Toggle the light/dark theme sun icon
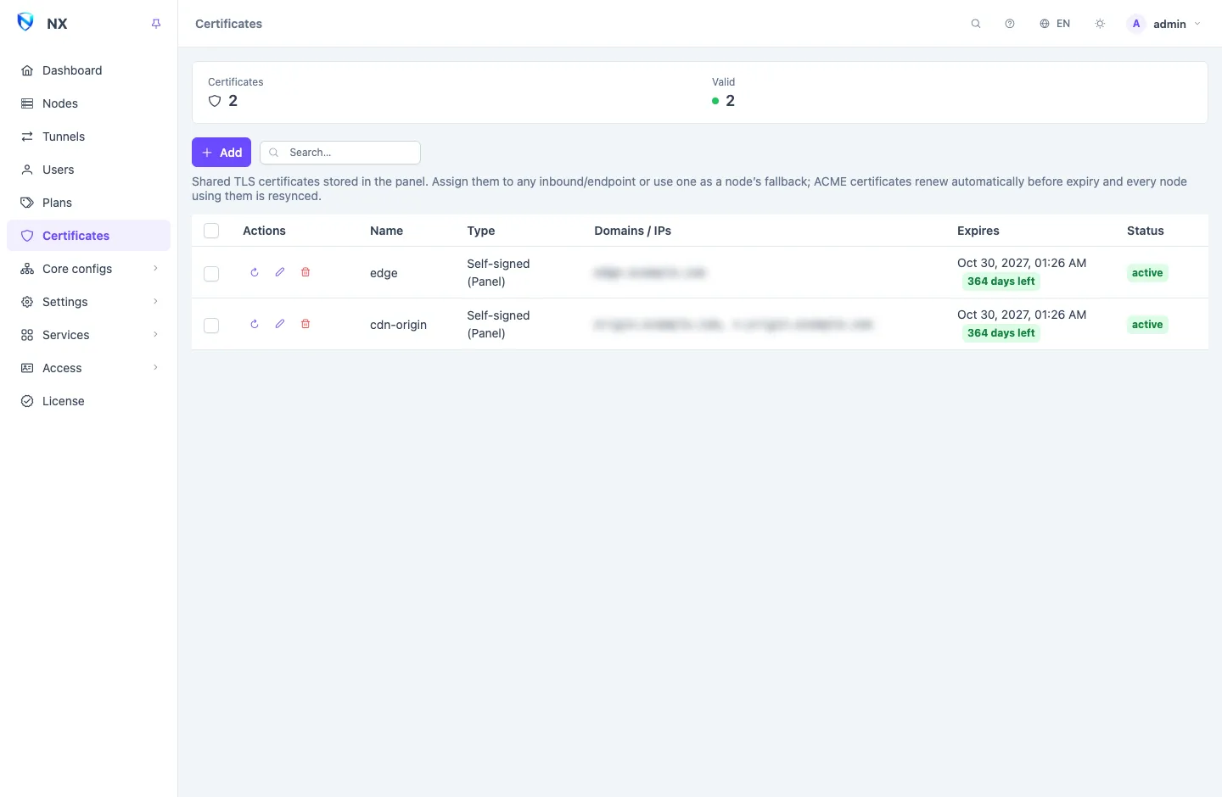This screenshot has width=1222, height=797. click(x=1100, y=24)
